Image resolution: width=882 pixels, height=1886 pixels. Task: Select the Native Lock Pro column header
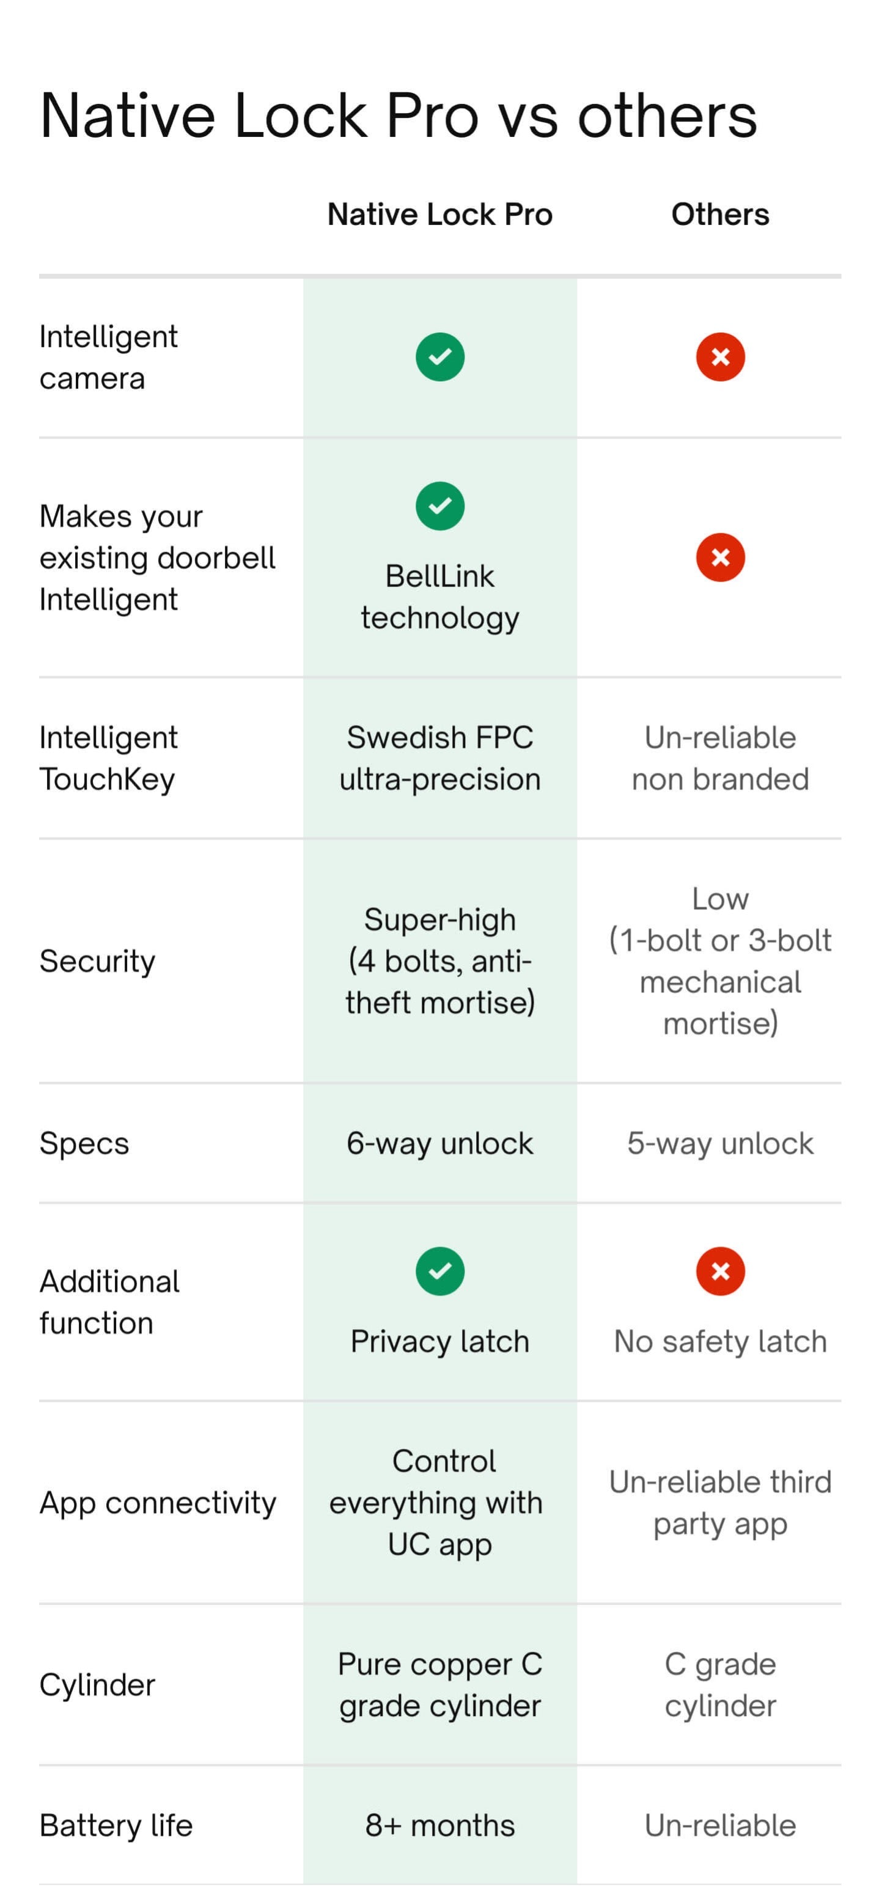(x=440, y=215)
